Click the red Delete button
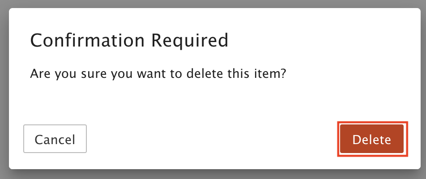 (372, 139)
